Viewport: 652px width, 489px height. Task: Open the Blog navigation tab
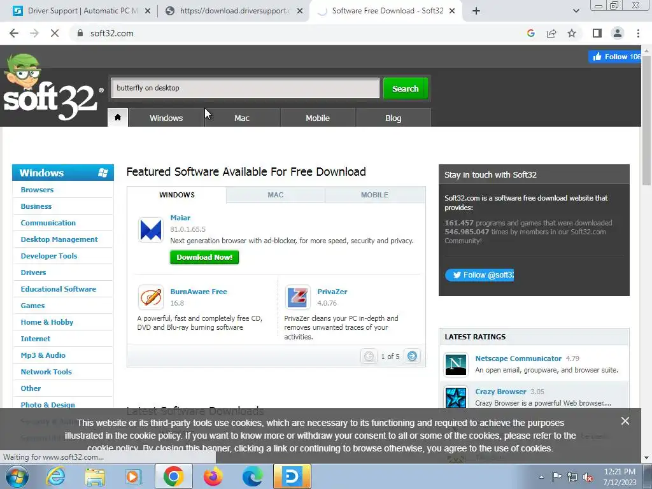(x=393, y=118)
